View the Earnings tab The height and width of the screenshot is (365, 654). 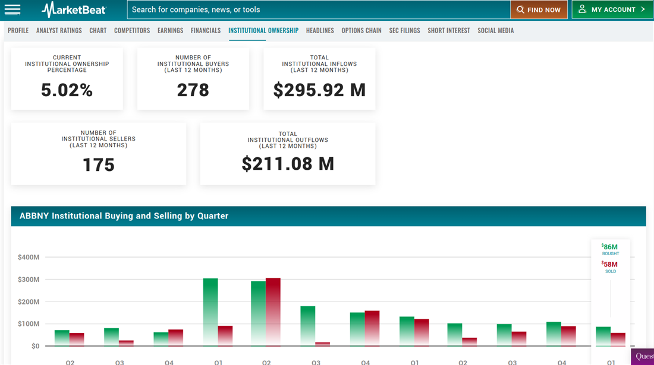tap(170, 30)
